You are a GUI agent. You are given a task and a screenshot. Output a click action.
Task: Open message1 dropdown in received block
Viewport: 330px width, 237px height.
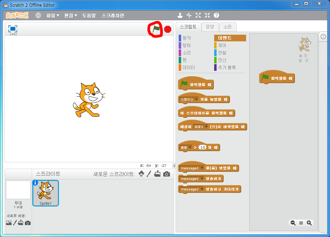click(192, 168)
